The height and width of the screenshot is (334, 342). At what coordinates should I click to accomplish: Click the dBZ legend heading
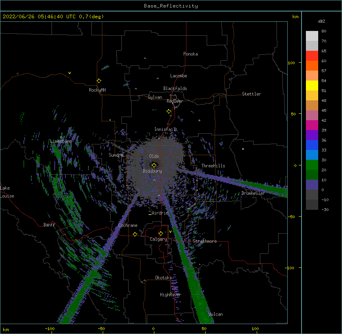tap(321, 21)
